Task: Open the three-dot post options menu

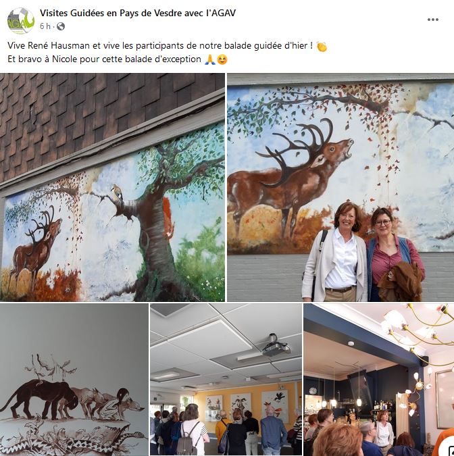Action: [x=433, y=20]
